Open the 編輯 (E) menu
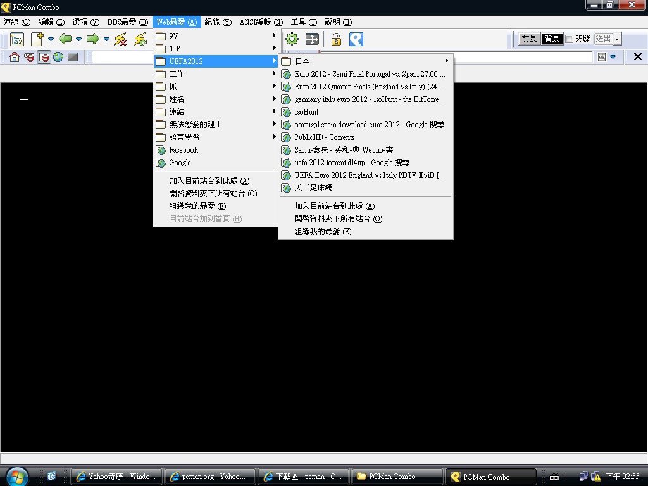 51,22
